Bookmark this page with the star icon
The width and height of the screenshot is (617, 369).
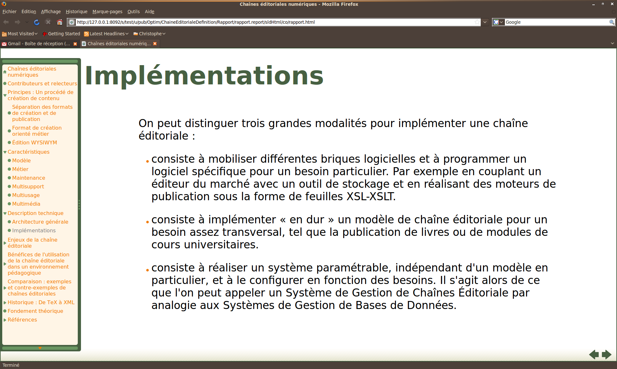[x=477, y=22]
